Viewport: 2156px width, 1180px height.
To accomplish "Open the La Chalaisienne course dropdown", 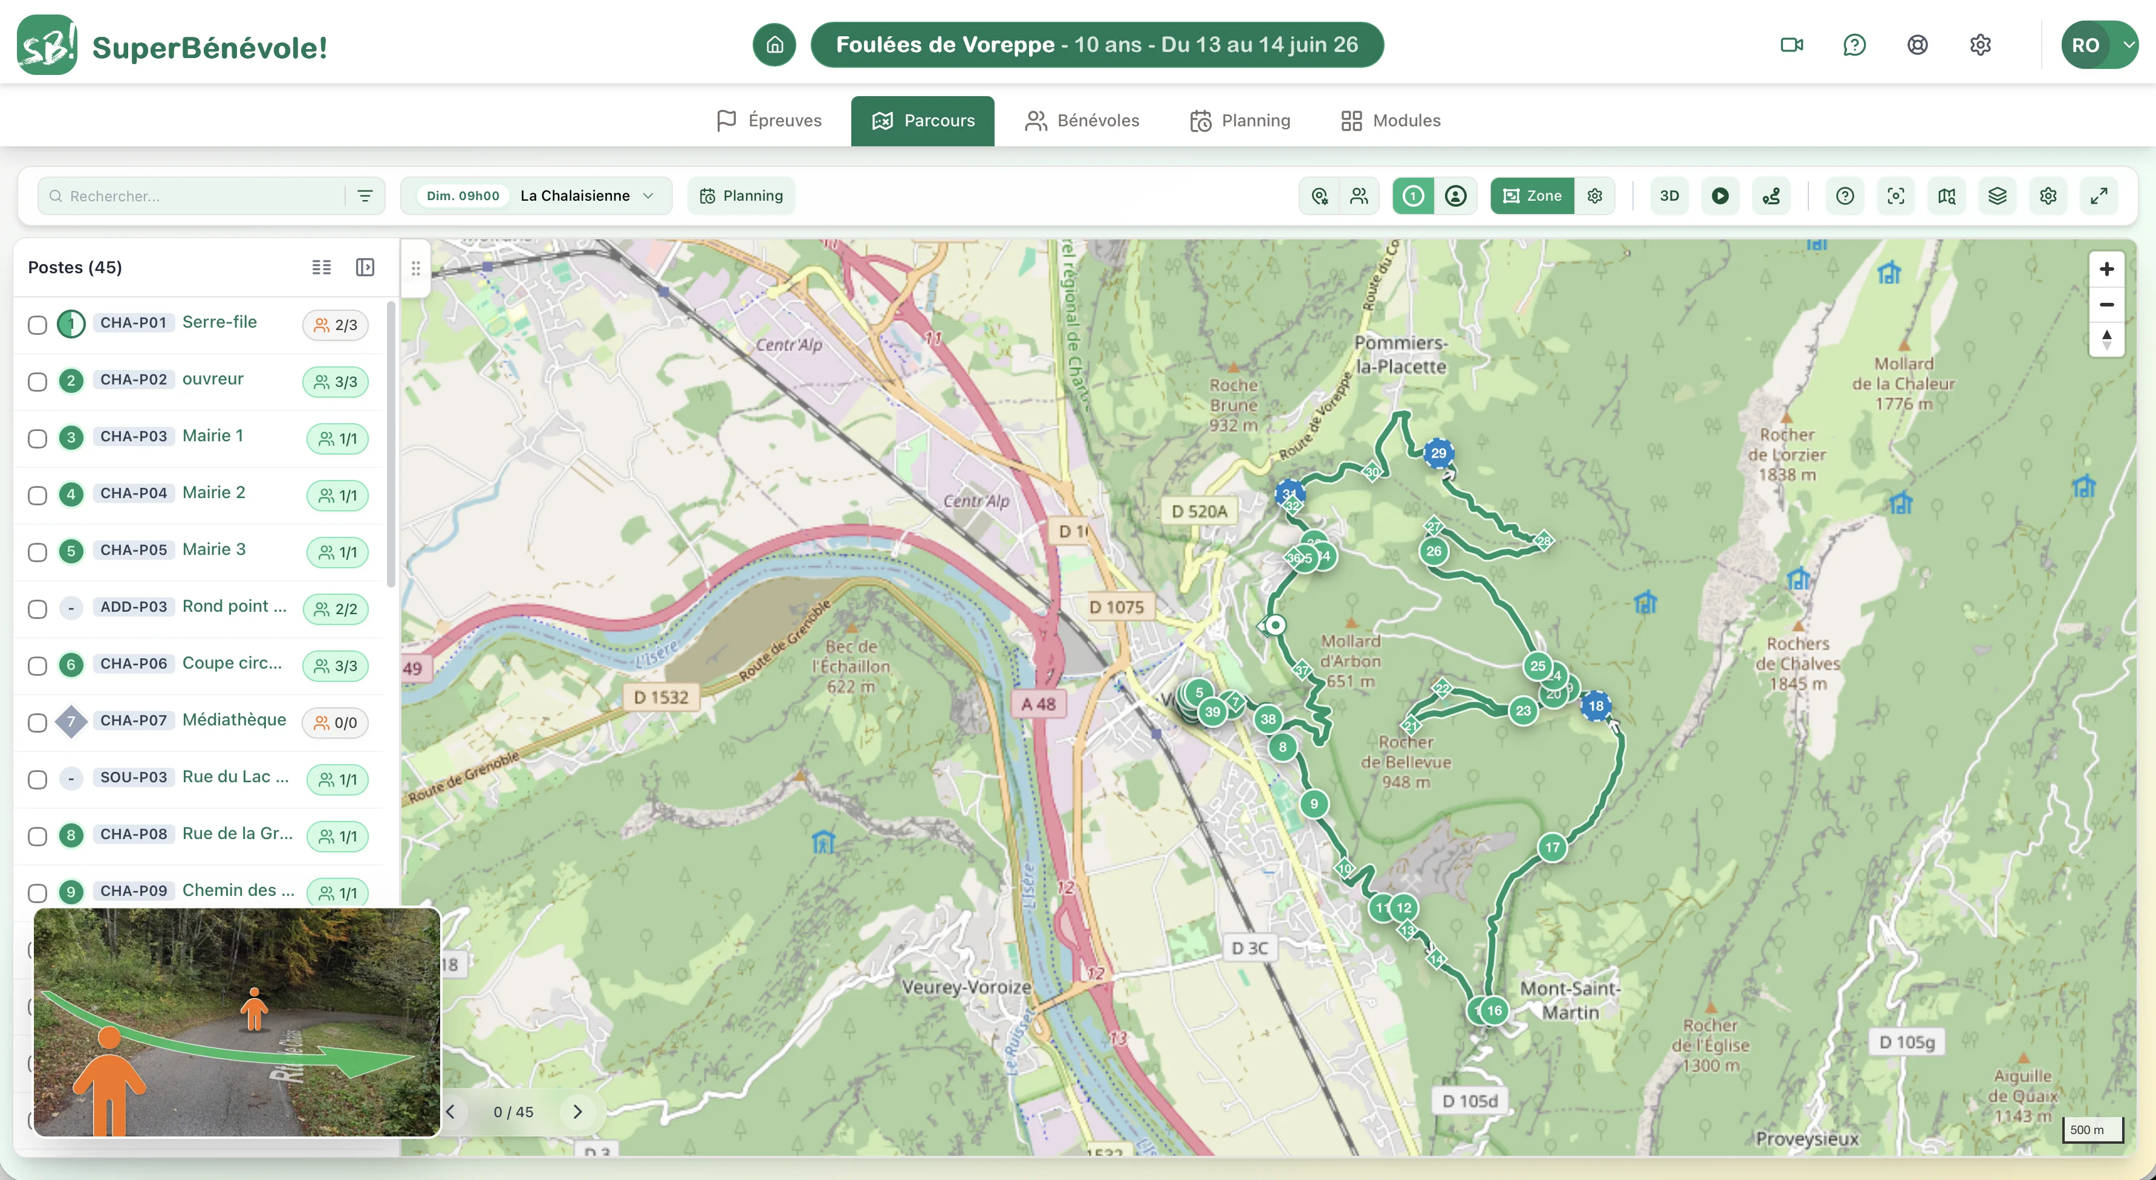I will pyautogui.click(x=536, y=196).
